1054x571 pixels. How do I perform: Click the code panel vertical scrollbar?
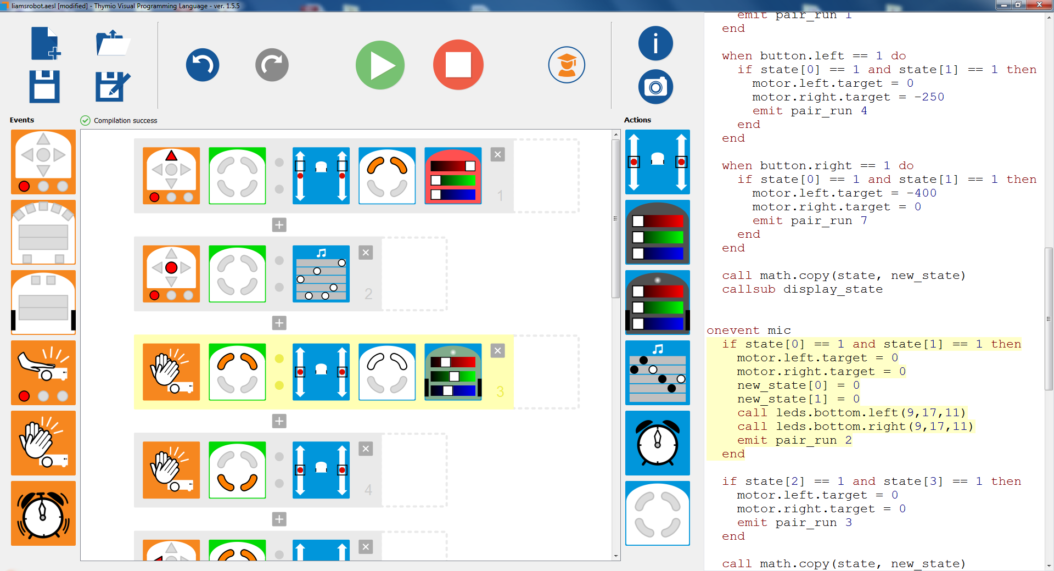1049,318
